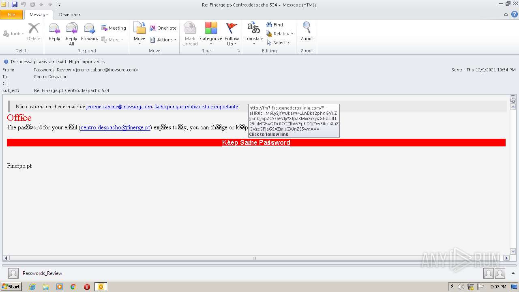Click the volume icon in system tray
The image size is (519, 292).
pos(461,287)
